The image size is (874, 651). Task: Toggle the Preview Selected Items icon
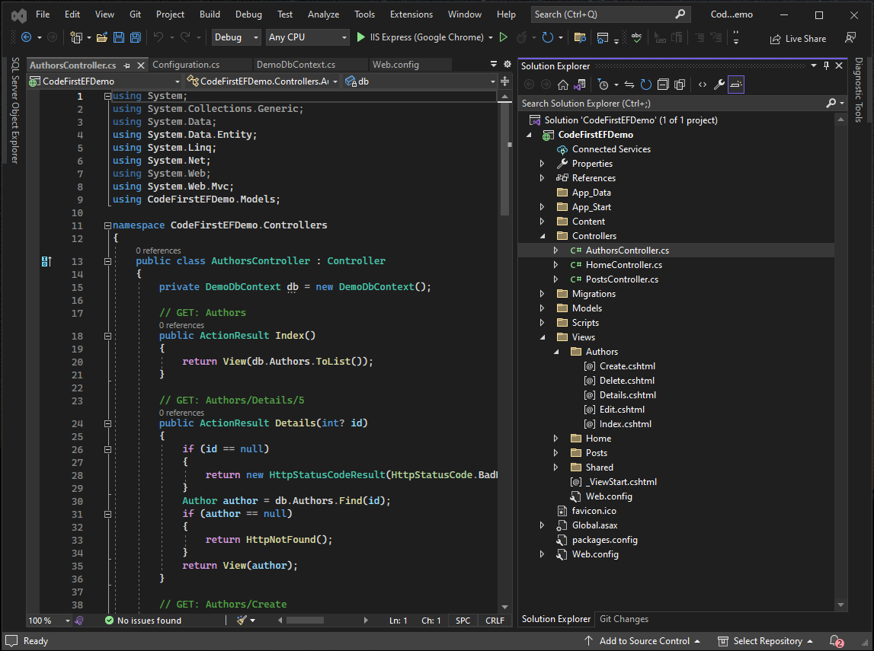tap(735, 85)
